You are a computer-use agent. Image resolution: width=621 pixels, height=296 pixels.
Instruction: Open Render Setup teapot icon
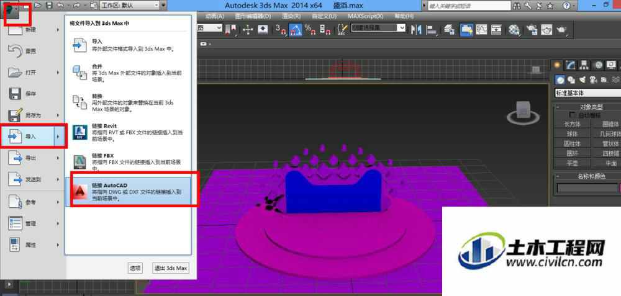(x=532, y=30)
